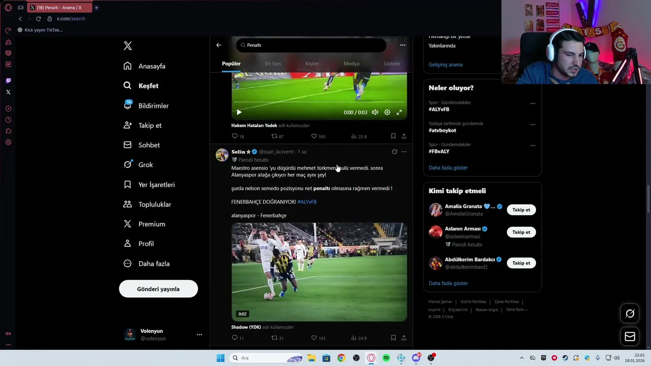
Task: Open Takip et in the X sidebar
Action: click(x=142, y=126)
